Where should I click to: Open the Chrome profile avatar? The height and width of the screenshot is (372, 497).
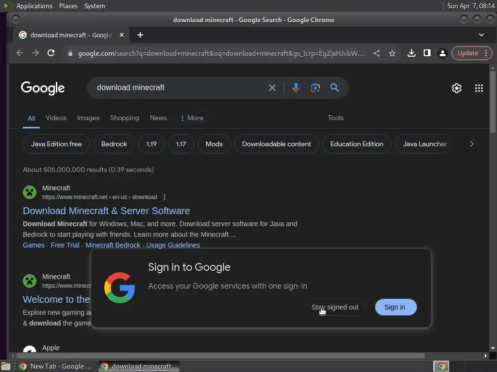click(x=443, y=53)
